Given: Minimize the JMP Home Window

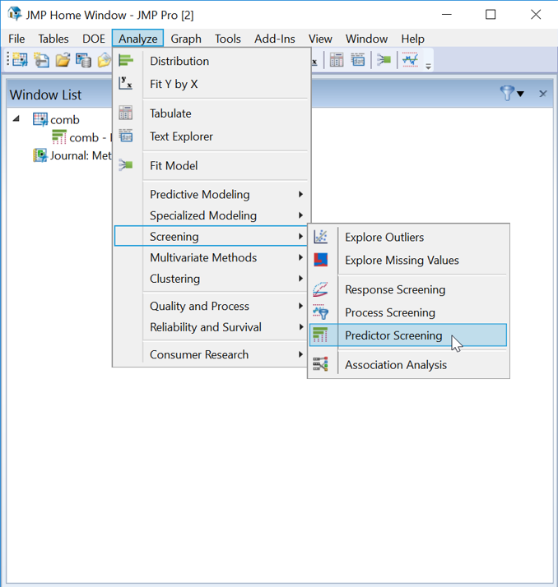Looking at the screenshot, I should [x=447, y=15].
